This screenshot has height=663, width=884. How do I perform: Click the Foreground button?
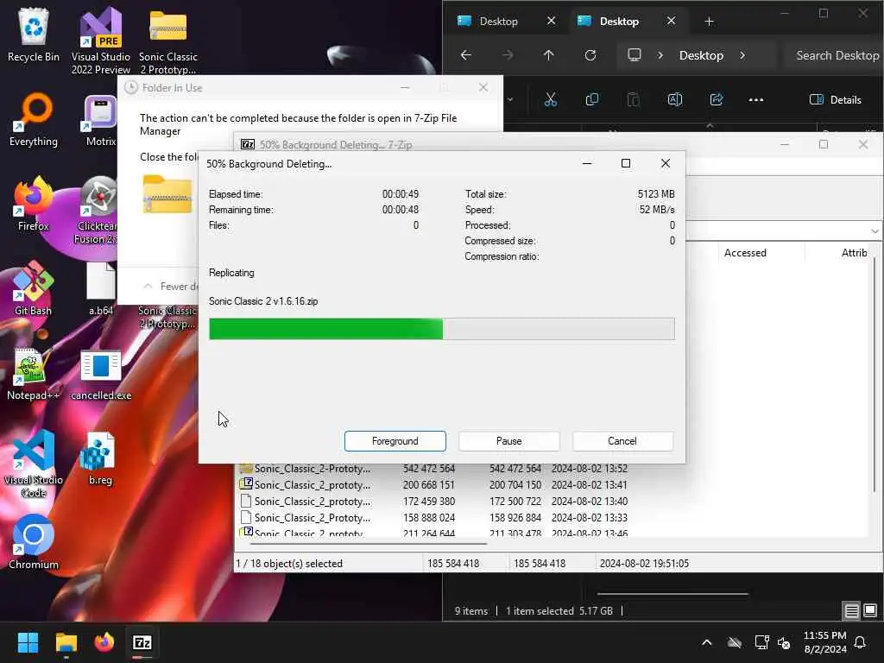395,441
